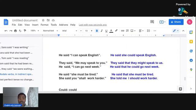
Task: Open the insert image dropdown
Action: [x=133, y=31]
